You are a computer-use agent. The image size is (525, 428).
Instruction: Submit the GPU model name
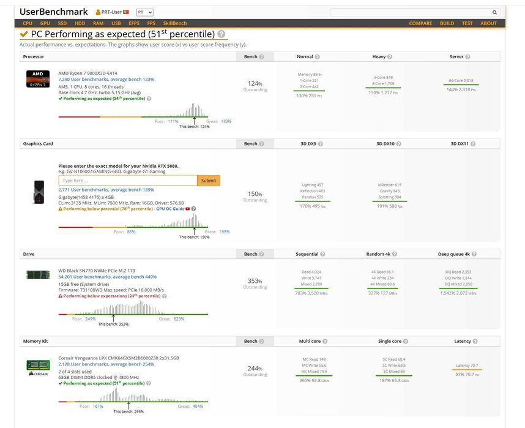click(x=209, y=181)
